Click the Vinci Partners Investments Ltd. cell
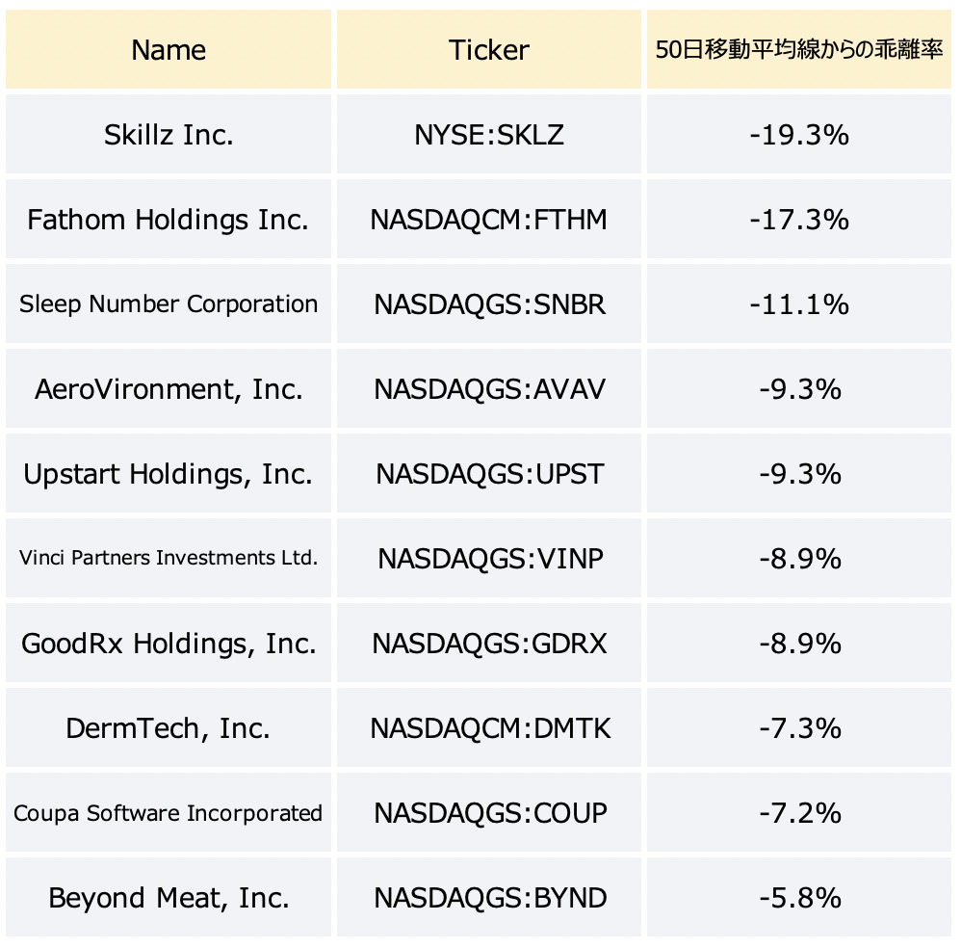 tap(169, 558)
